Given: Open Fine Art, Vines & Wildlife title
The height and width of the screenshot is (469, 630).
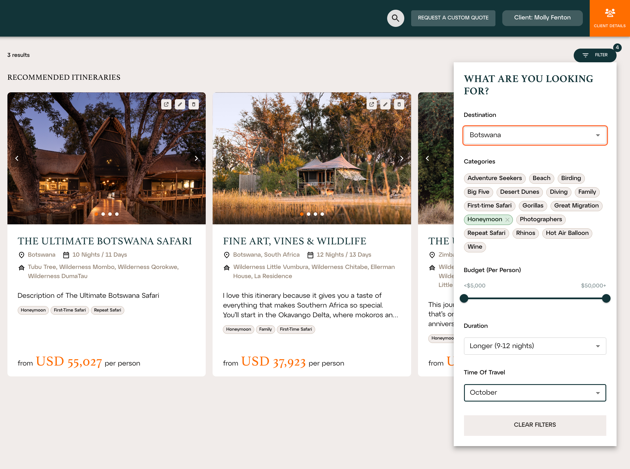Looking at the screenshot, I should (294, 241).
